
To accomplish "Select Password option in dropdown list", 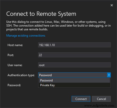I will [x=74, y=80].
